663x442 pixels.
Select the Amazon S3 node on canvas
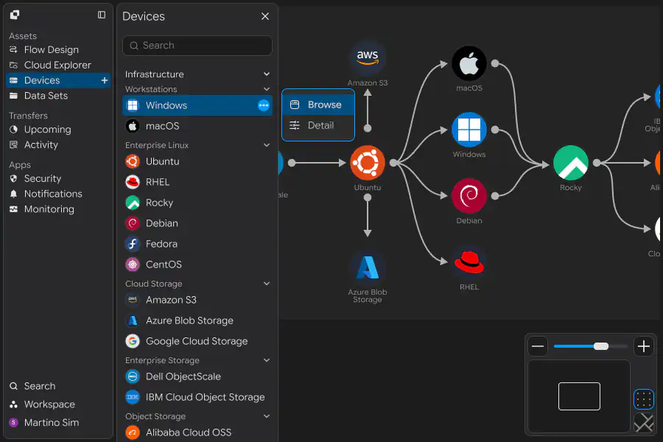(x=368, y=58)
